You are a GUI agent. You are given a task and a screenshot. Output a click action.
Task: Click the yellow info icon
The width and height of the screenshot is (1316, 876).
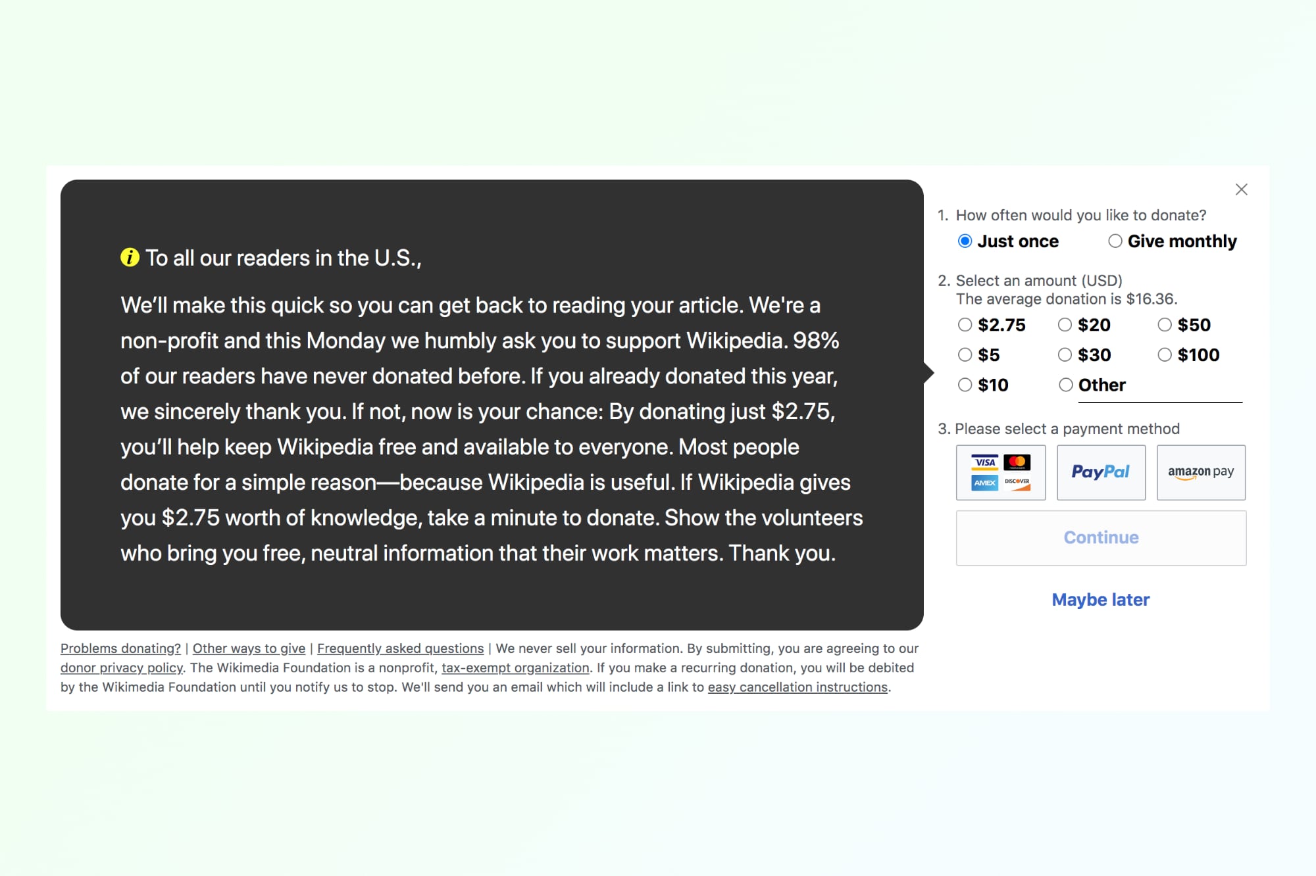pyautogui.click(x=130, y=258)
